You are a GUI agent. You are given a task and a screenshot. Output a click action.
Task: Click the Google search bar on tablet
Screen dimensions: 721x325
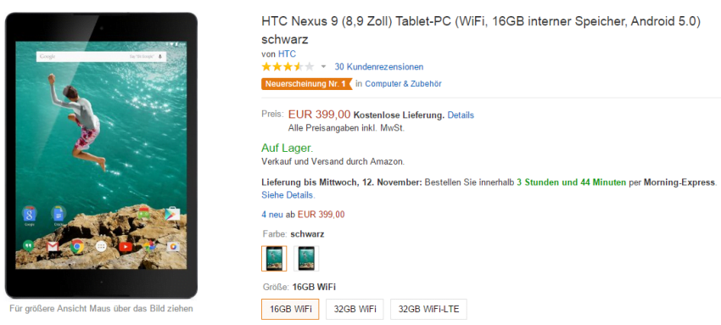pyautogui.click(x=101, y=57)
